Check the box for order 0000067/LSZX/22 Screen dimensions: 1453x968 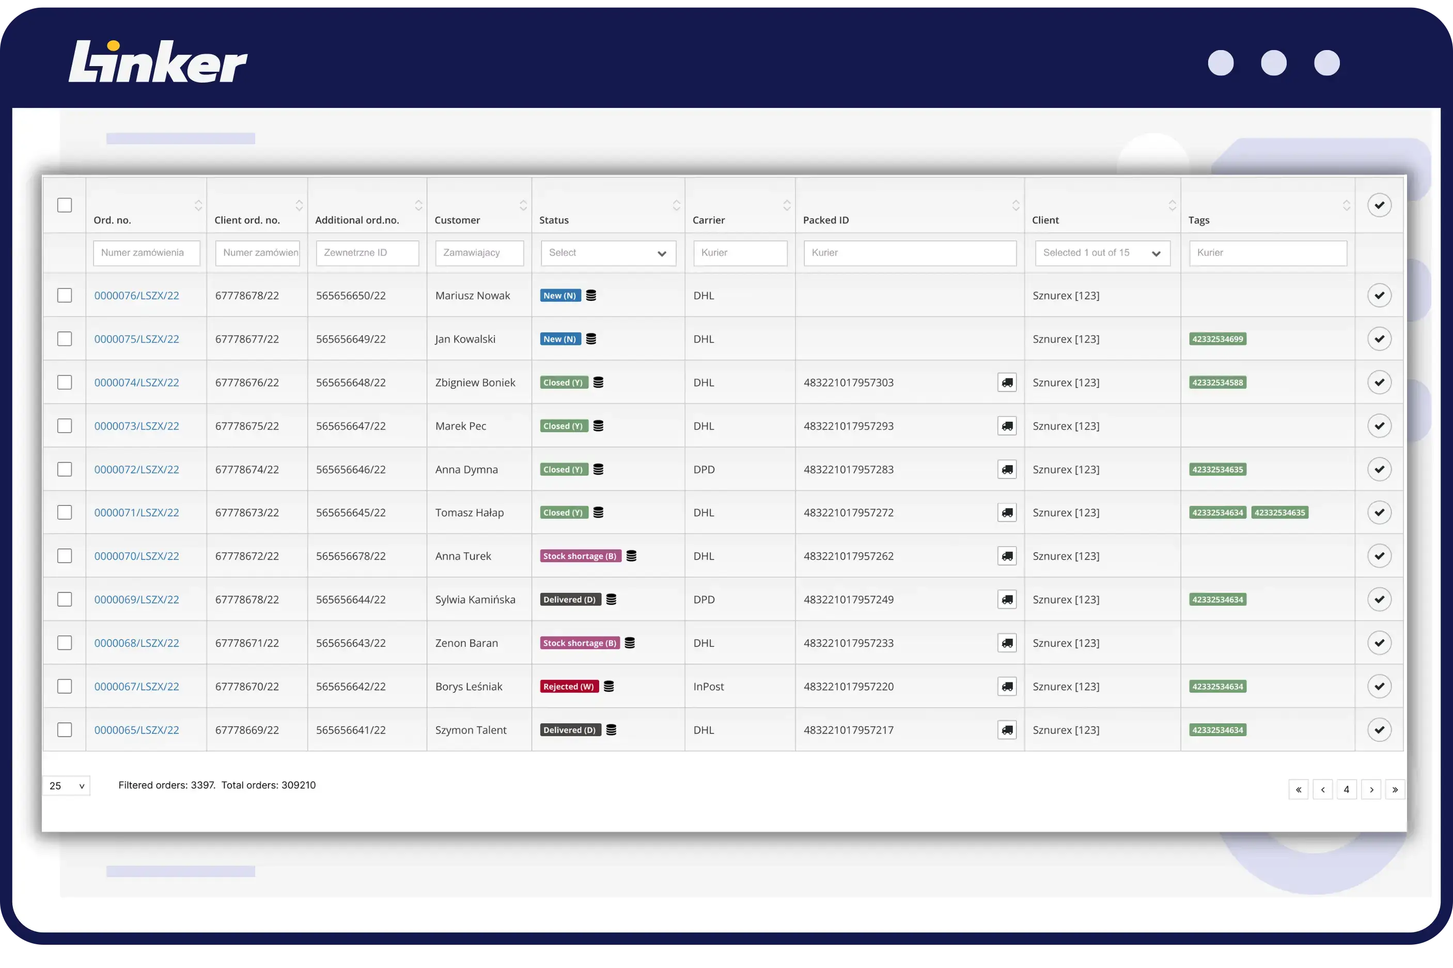(64, 687)
